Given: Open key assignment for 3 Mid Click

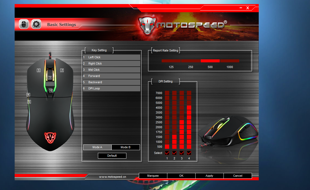Looking at the screenshot, I should 111,70.
